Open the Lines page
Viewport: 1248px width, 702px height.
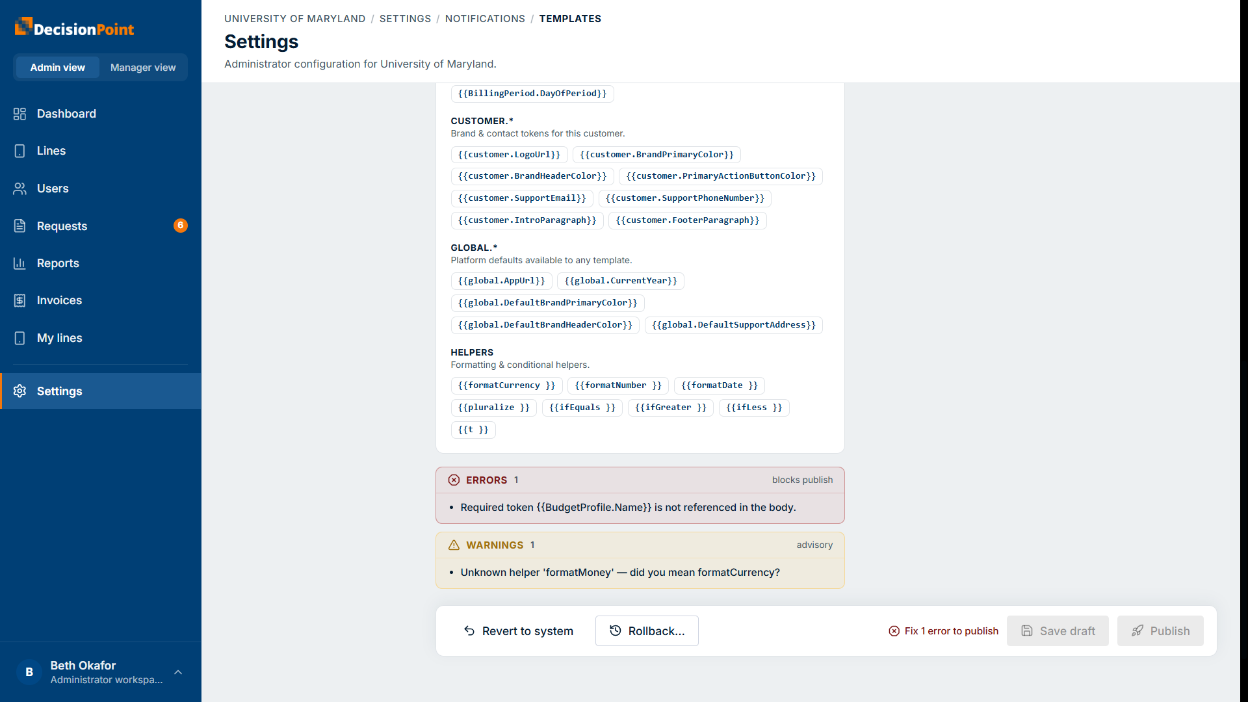coord(101,151)
